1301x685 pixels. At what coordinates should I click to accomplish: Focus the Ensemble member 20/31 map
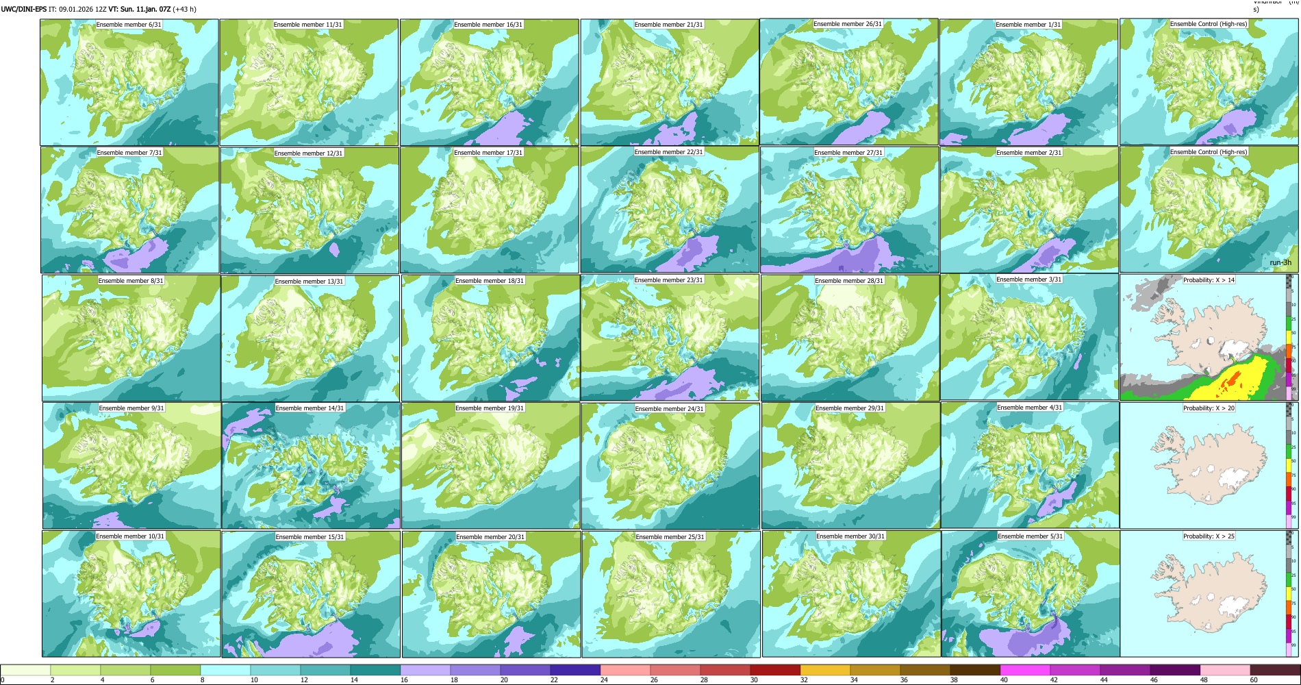(491, 594)
